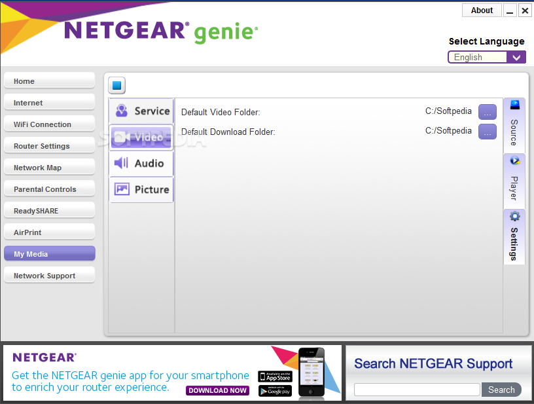Focus the NETGEAR Support search field
The width and height of the screenshot is (534, 404).
click(417, 390)
